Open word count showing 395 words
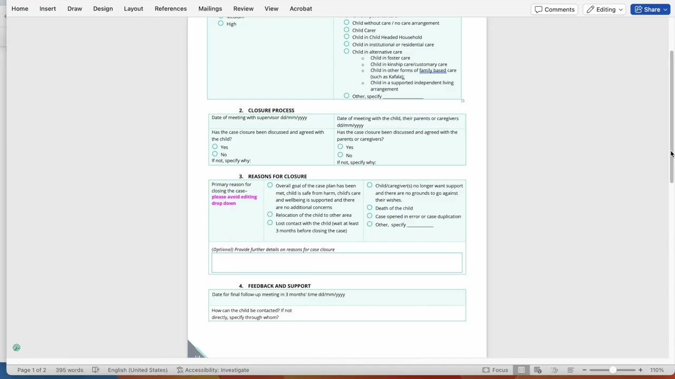The image size is (675, 379). tap(69, 370)
